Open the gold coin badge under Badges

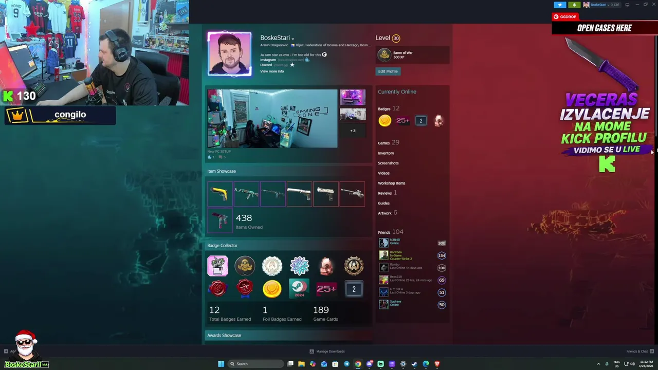point(385,121)
